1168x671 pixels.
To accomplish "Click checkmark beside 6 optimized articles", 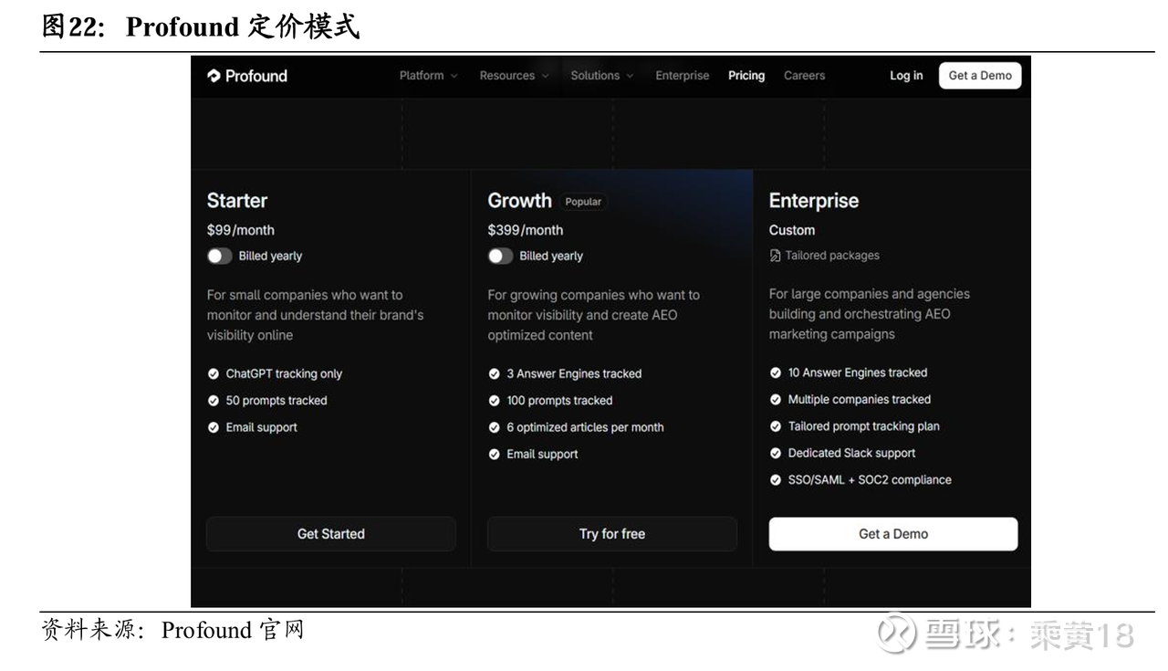I will pyautogui.click(x=495, y=427).
